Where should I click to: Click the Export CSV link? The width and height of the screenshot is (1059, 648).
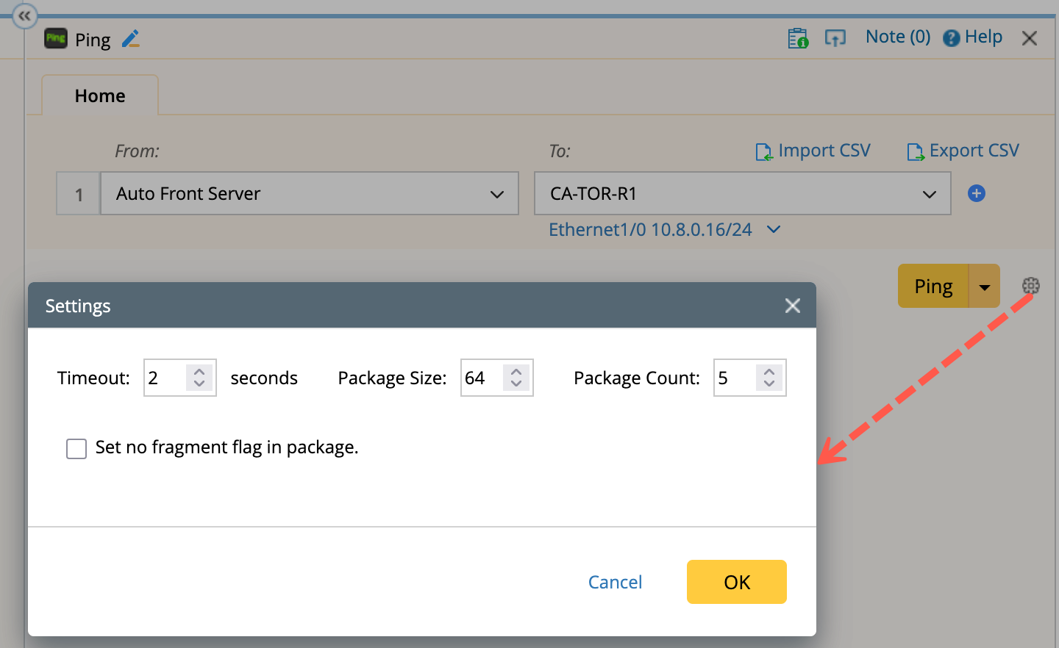pos(963,151)
